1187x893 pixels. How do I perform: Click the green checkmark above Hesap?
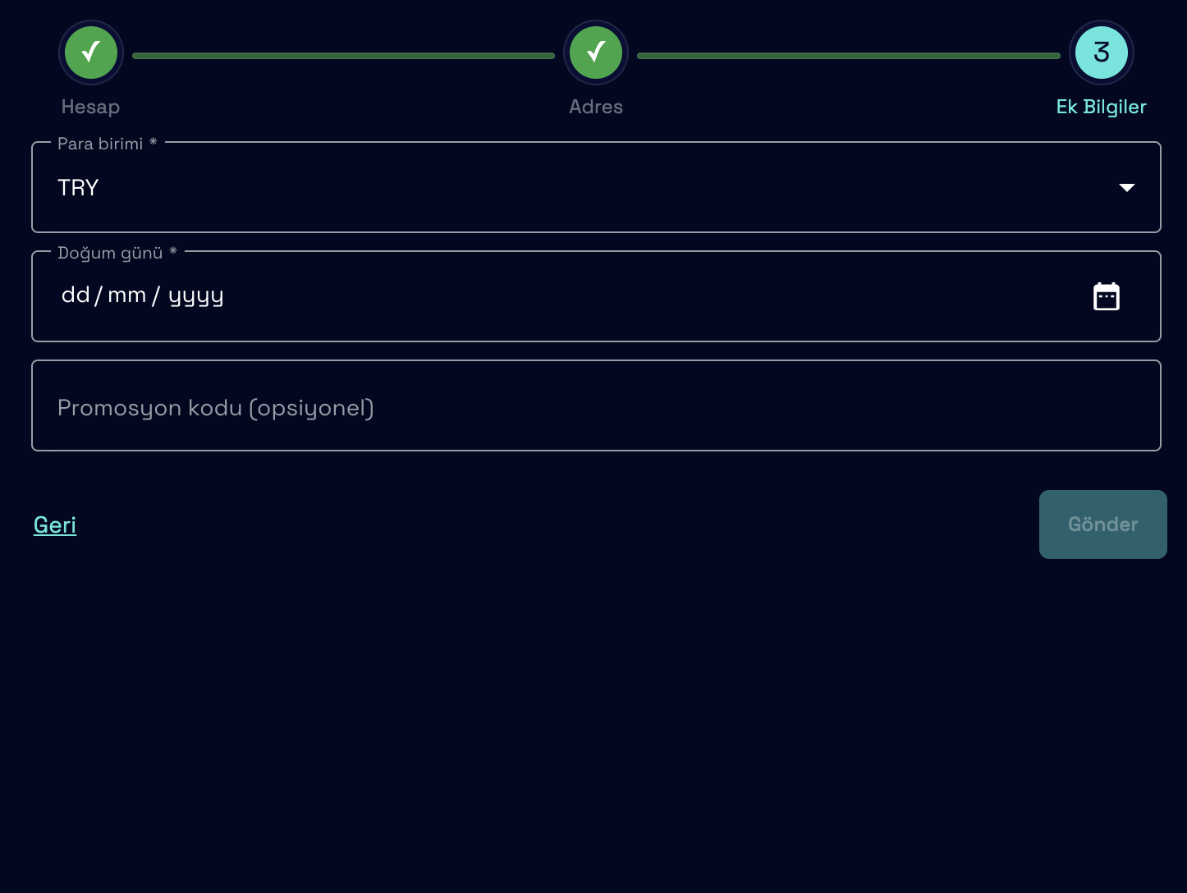point(91,53)
